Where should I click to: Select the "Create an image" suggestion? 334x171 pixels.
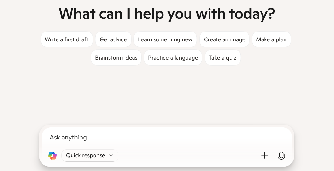[x=224, y=39]
